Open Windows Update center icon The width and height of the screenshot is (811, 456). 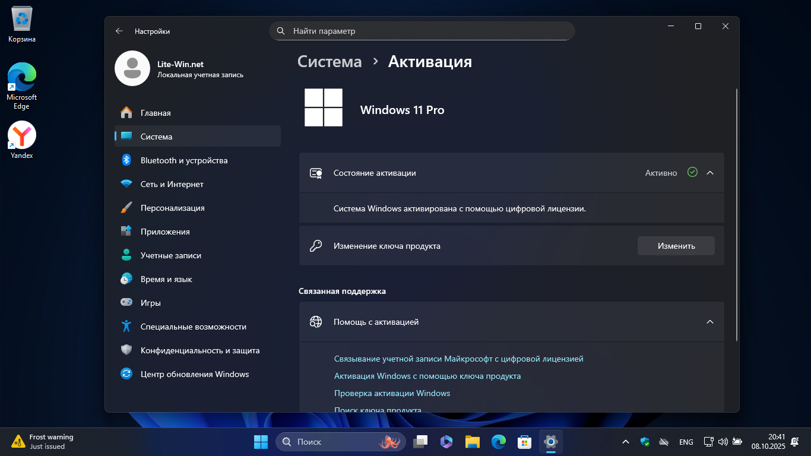(126, 374)
